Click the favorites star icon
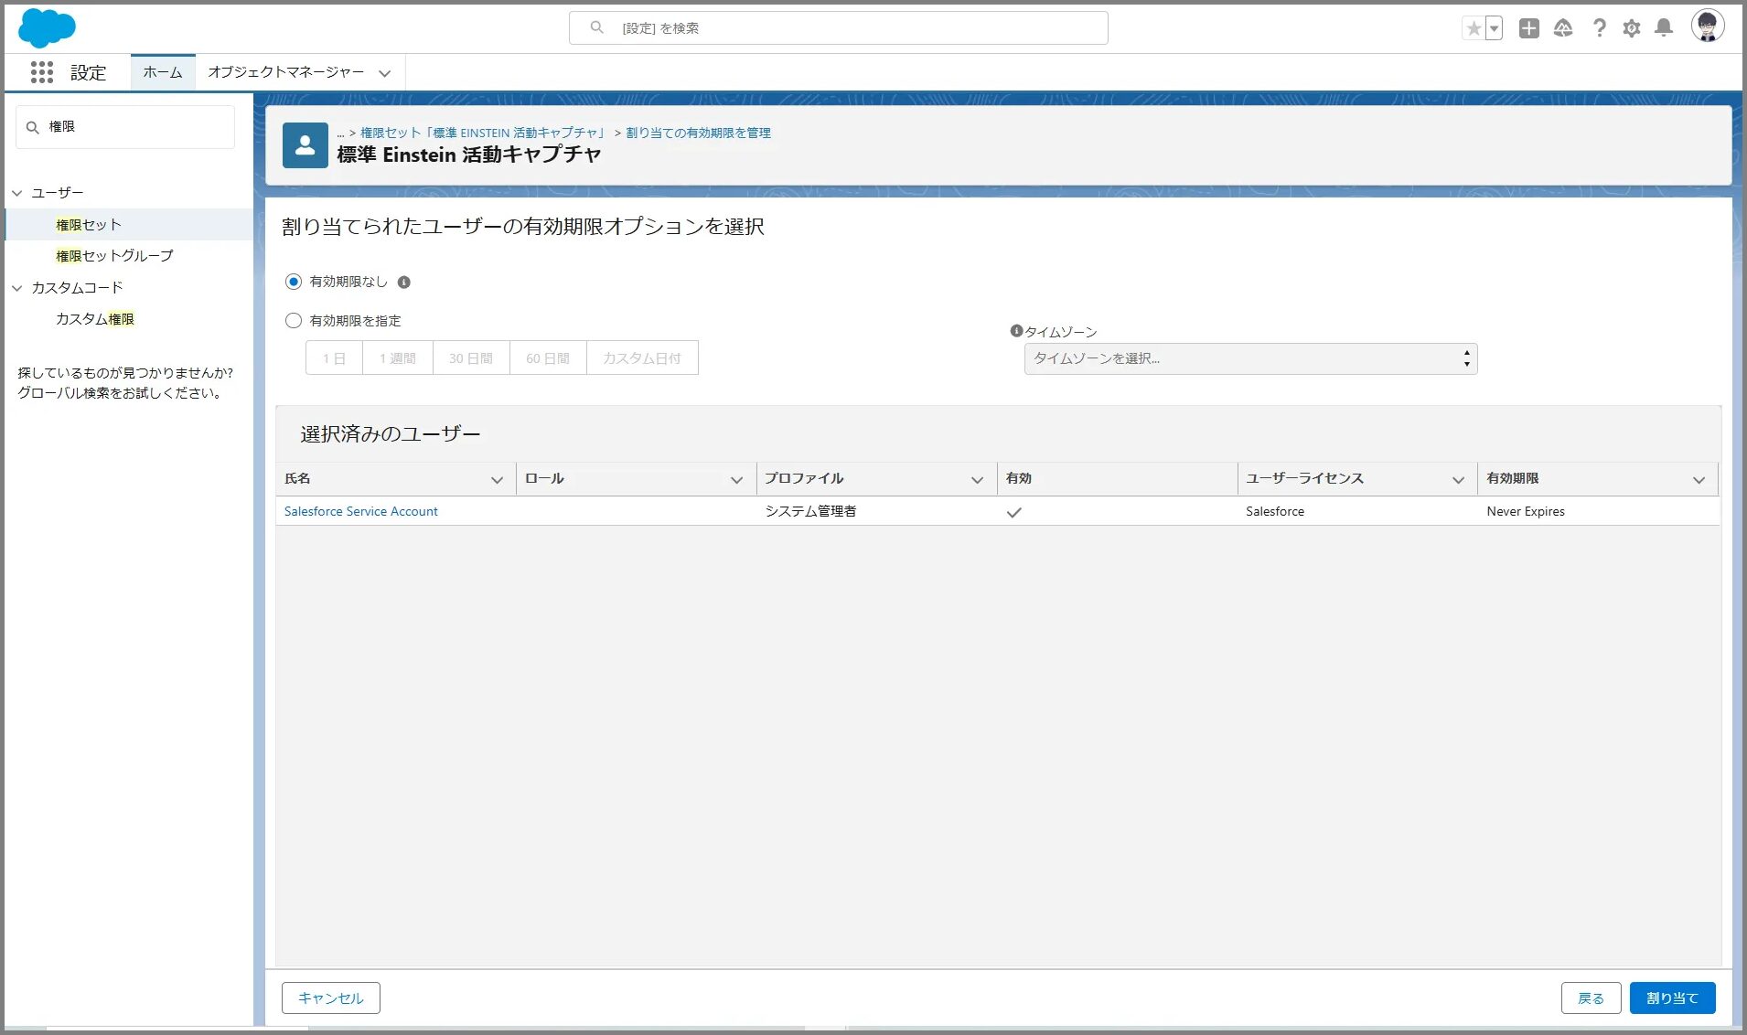The width and height of the screenshot is (1747, 1035). [1474, 28]
